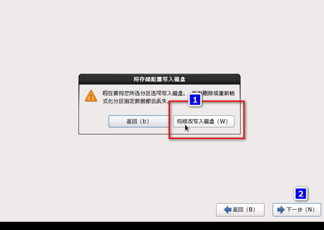The width and height of the screenshot is (324, 230).
Task: Go back using bottom 返回（B） button
Action: [240, 209]
